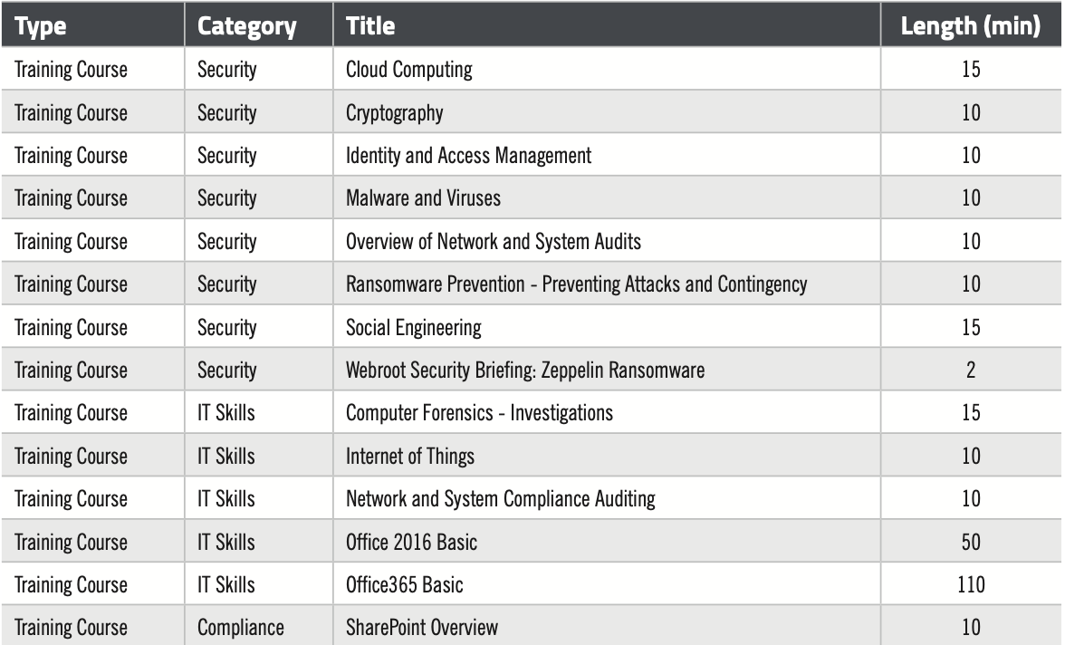Select Network and System Compliance Auditing
This screenshot has width=1065, height=645.
(x=501, y=499)
